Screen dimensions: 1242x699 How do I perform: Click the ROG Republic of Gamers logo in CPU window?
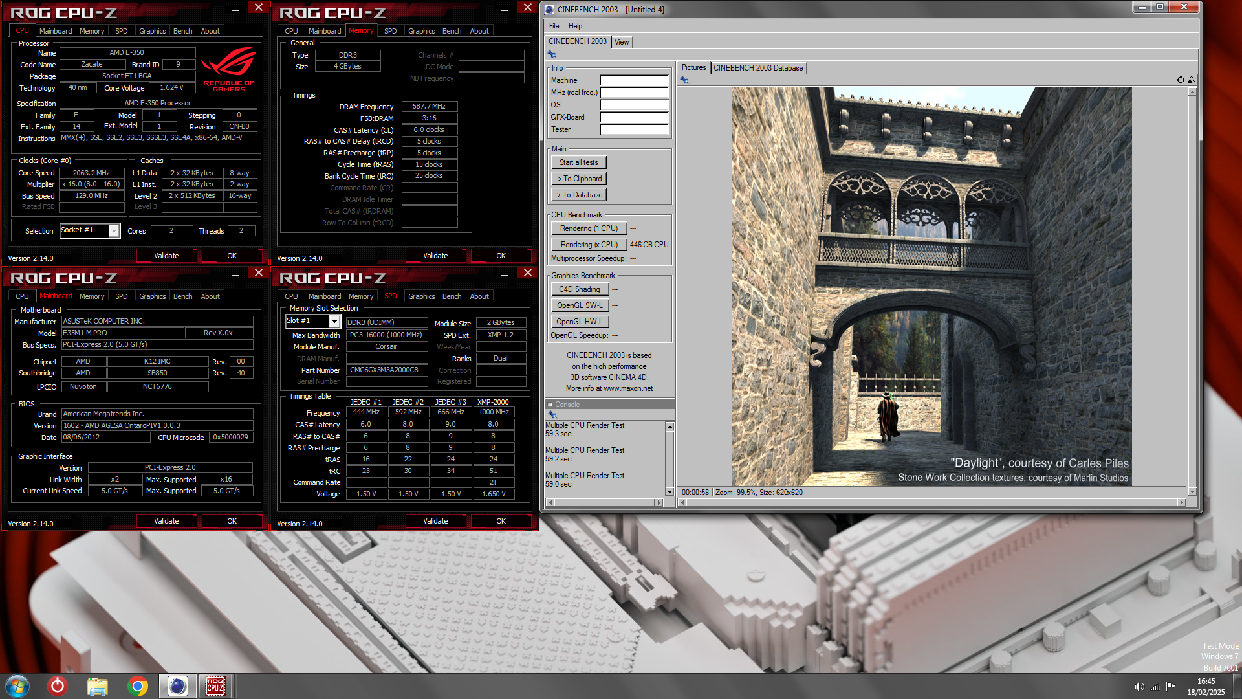229,69
